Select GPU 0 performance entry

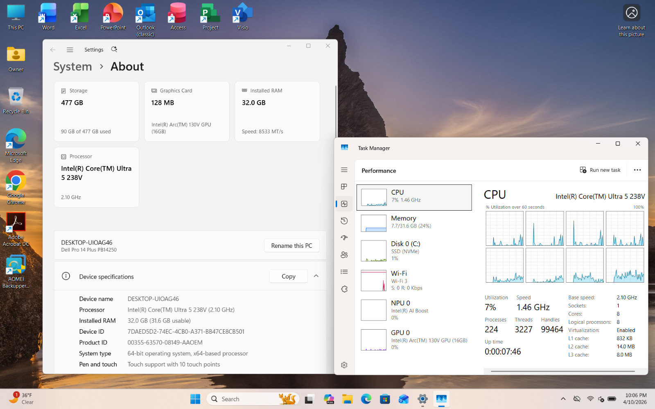pos(414,339)
